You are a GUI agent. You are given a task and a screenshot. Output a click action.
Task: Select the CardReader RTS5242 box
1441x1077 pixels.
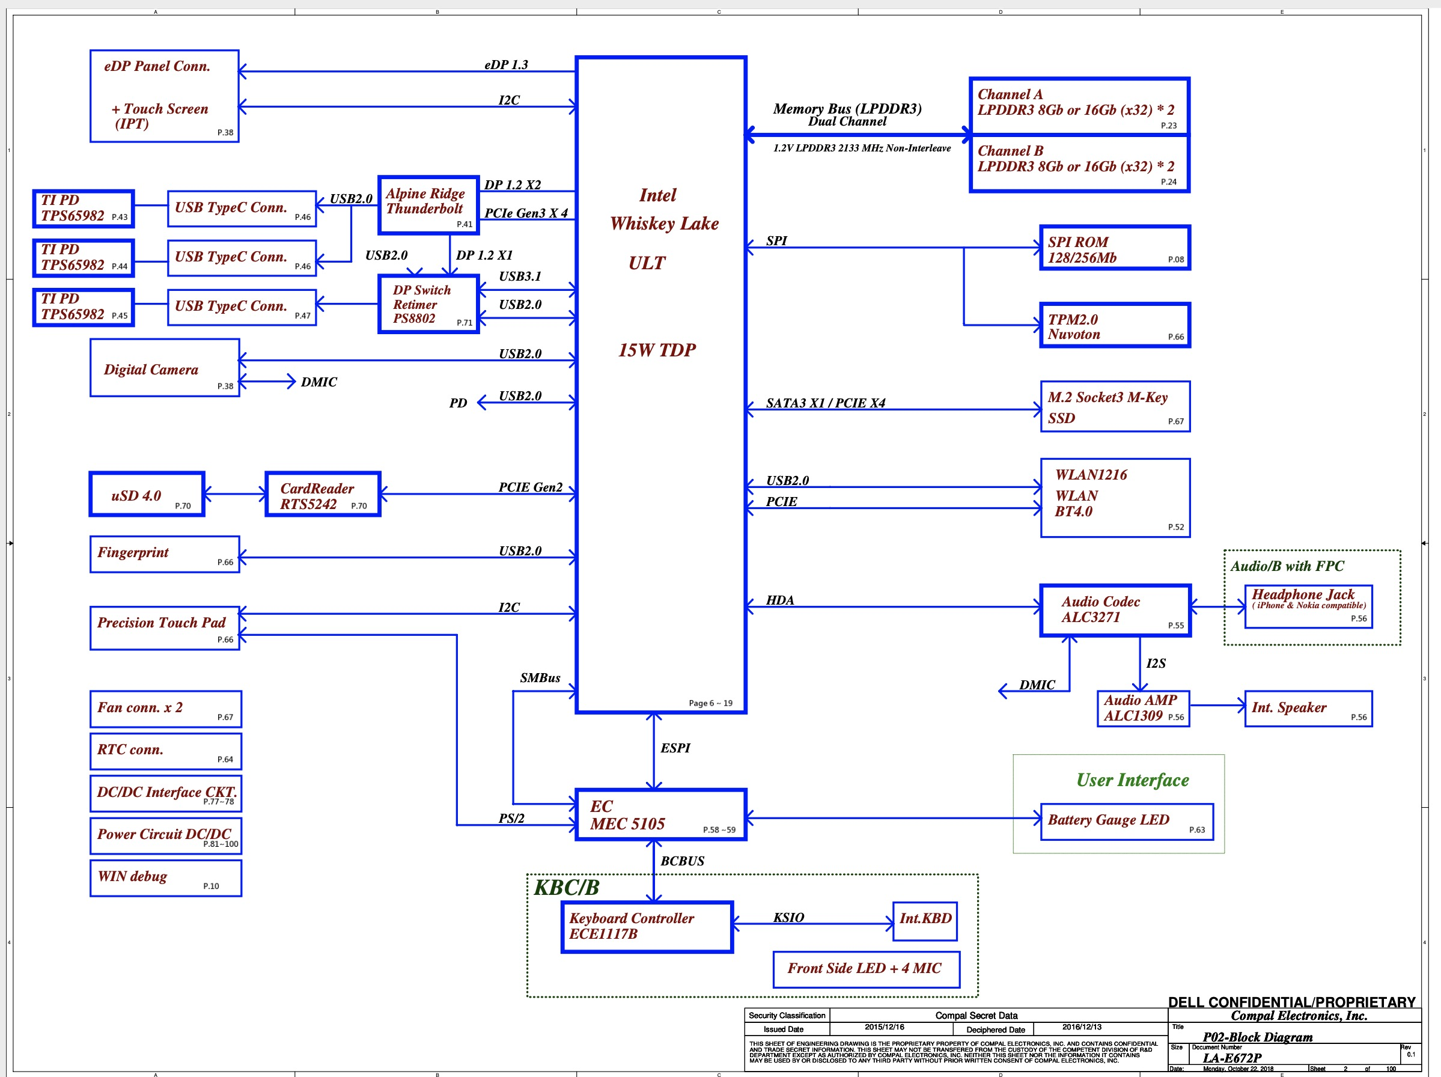323,495
